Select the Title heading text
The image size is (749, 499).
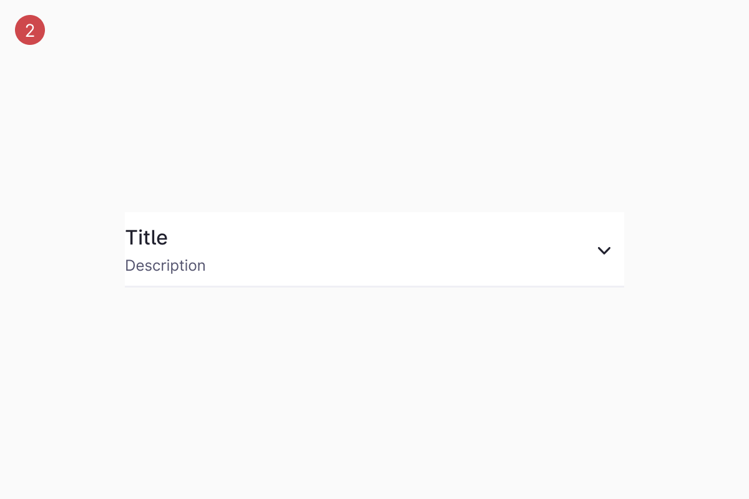tap(147, 238)
